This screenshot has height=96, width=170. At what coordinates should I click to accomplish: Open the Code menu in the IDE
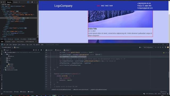(19, 45)
